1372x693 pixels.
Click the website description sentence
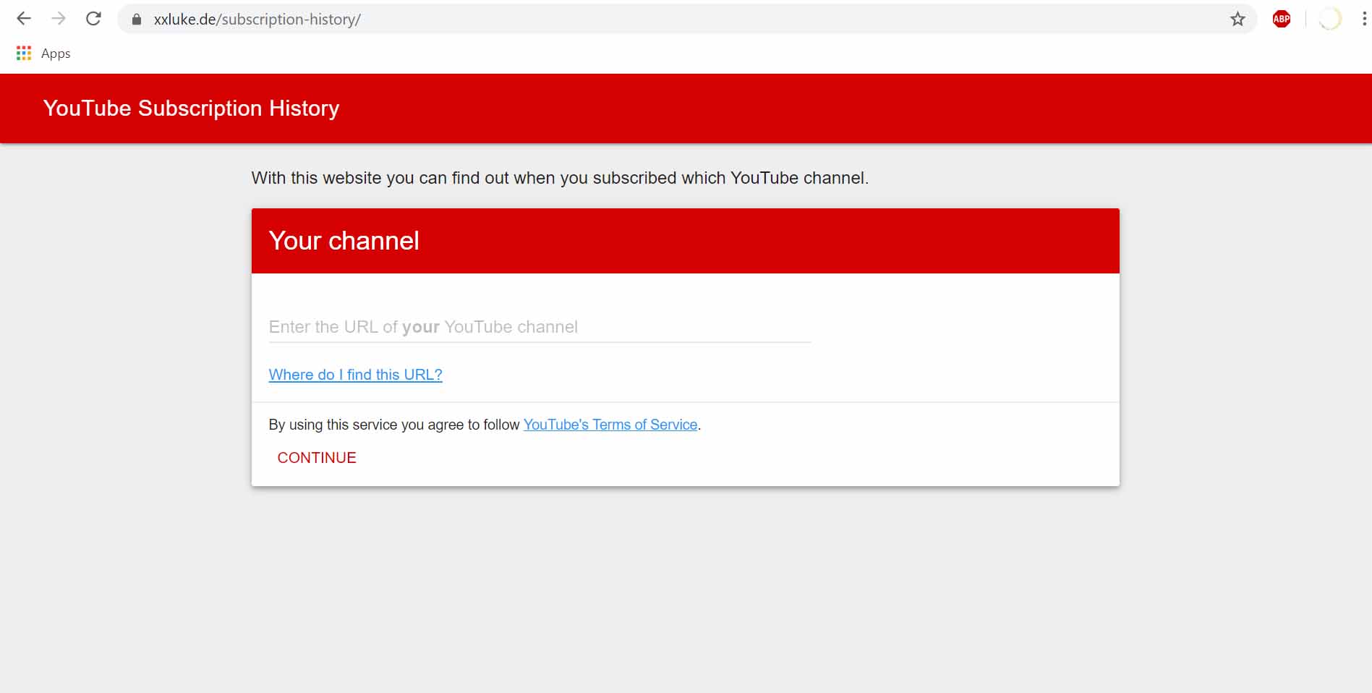[560, 178]
